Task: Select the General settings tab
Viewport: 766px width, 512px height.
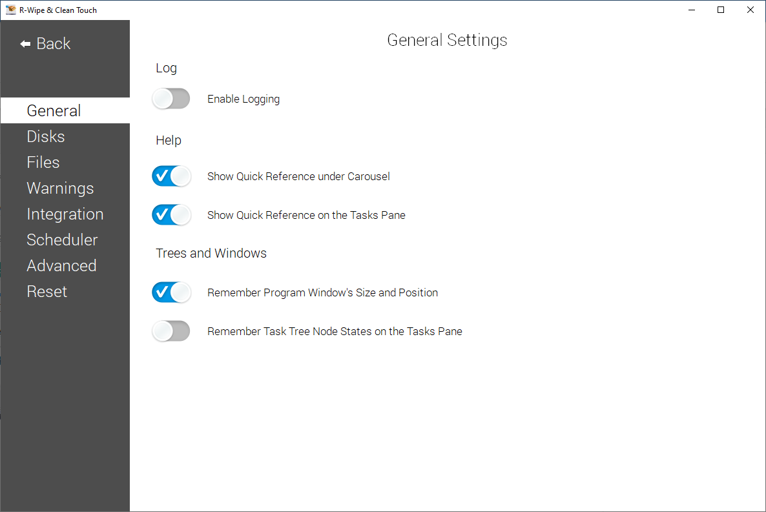Action: tap(54, 110)
